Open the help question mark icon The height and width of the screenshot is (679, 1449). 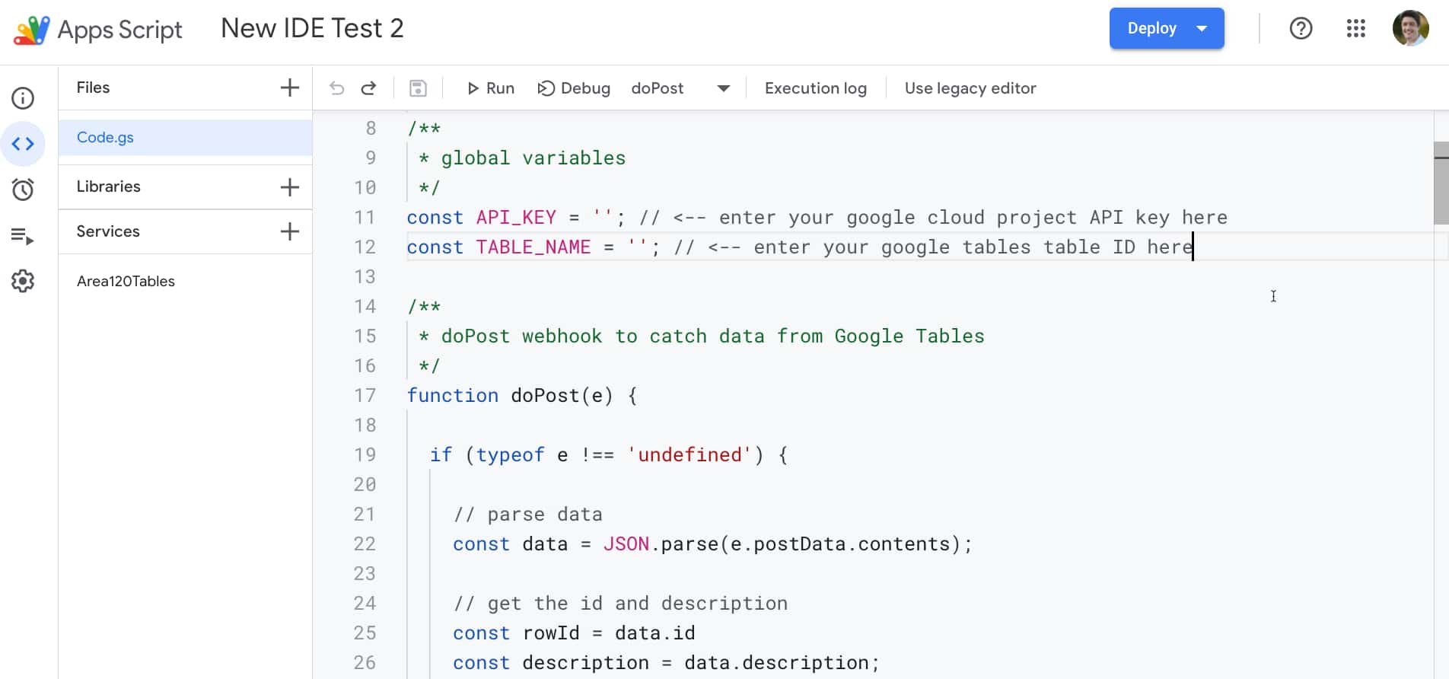(x=1301, y=29)
